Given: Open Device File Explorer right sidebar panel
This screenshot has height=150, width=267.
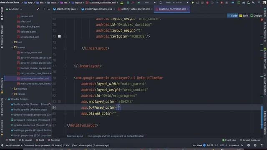Looking at the screenshot, I should [265, 123].
